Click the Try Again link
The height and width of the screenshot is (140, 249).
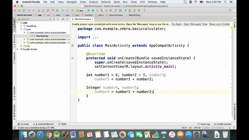click(x=177, y=24)
